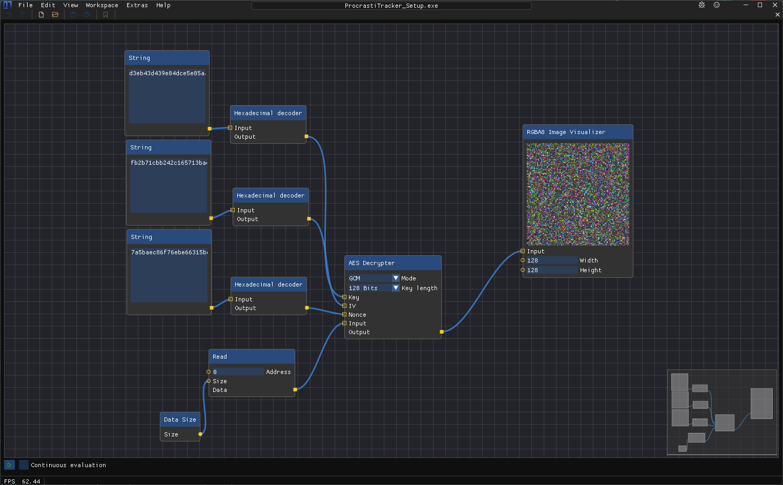Save the project with the disk icon
Screen dimensions: 783x485
73,14
